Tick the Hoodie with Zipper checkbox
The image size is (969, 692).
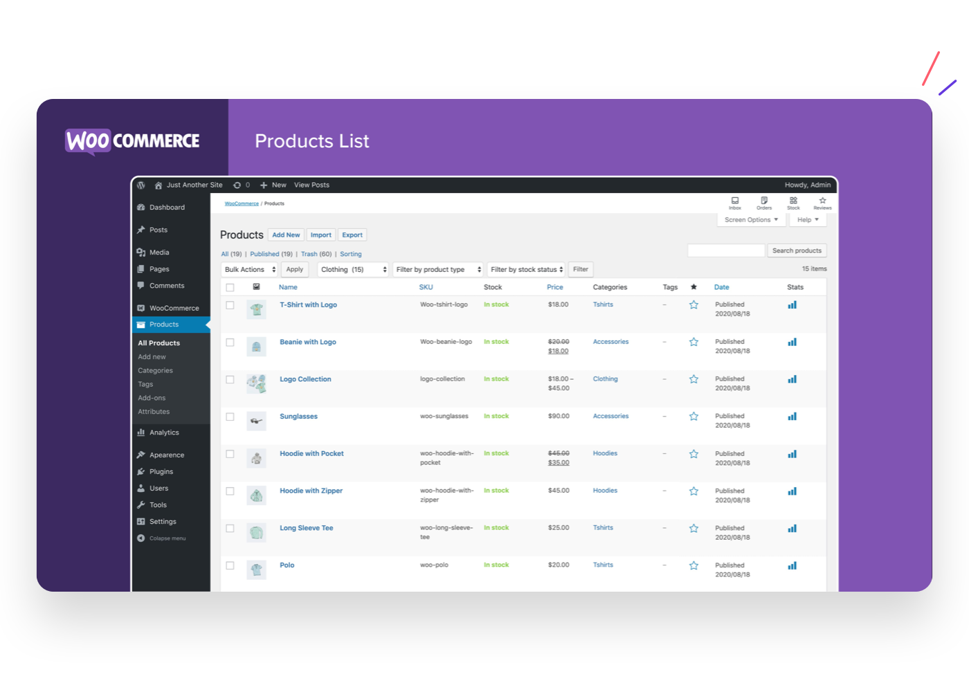point(230,493)
